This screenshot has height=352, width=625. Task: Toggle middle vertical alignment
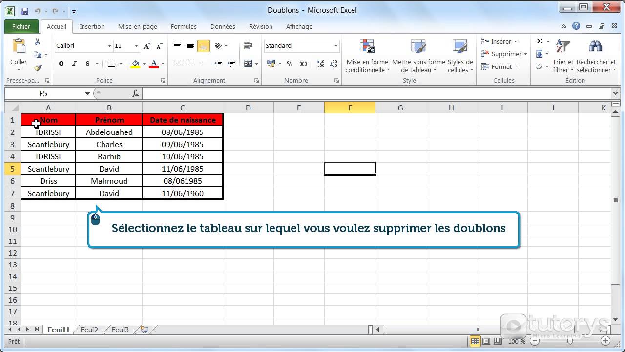coord(190,46)
